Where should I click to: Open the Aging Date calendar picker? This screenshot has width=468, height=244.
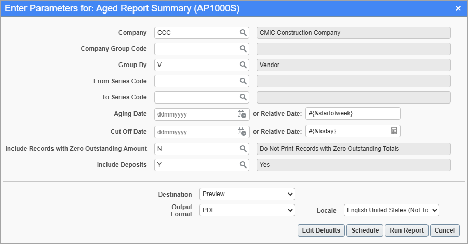(x=242, y=114)
